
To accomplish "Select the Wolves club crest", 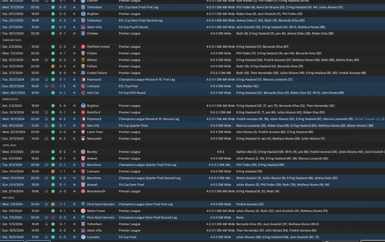I will (x=83, y=60).
